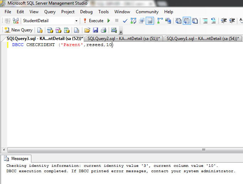Open the File menu
Image resolution: width=243 pixels, height=184 pixels.
point(8,12)
